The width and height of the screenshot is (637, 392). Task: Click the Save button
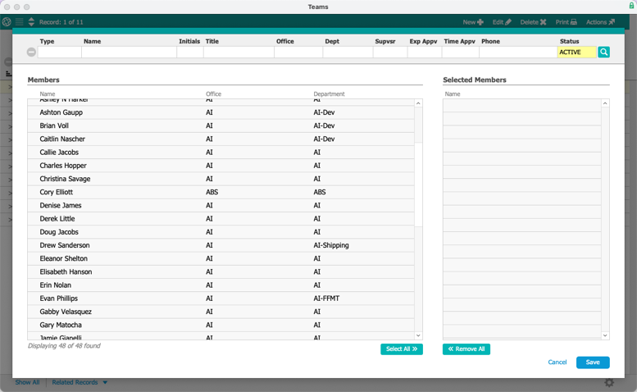593,362
